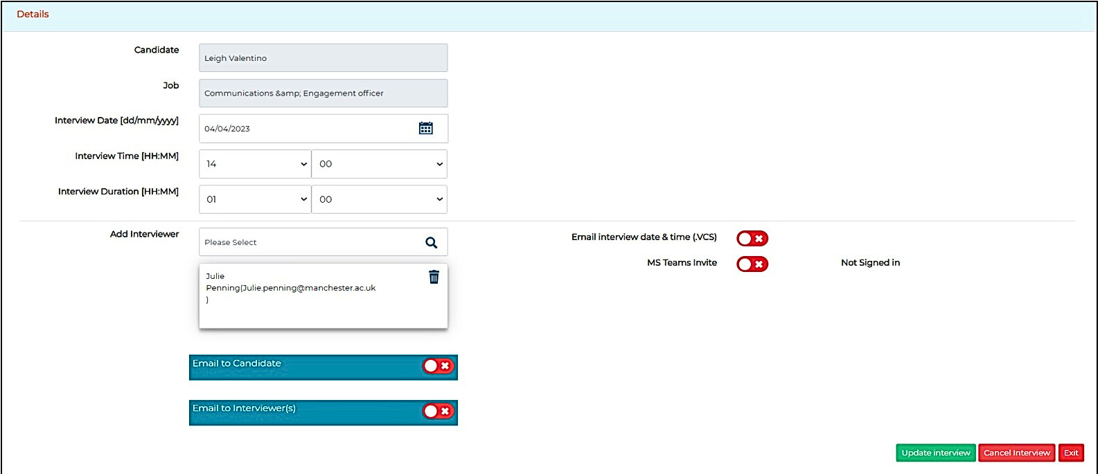Open the interview time hour dropdown

click(x=255, y=164)
